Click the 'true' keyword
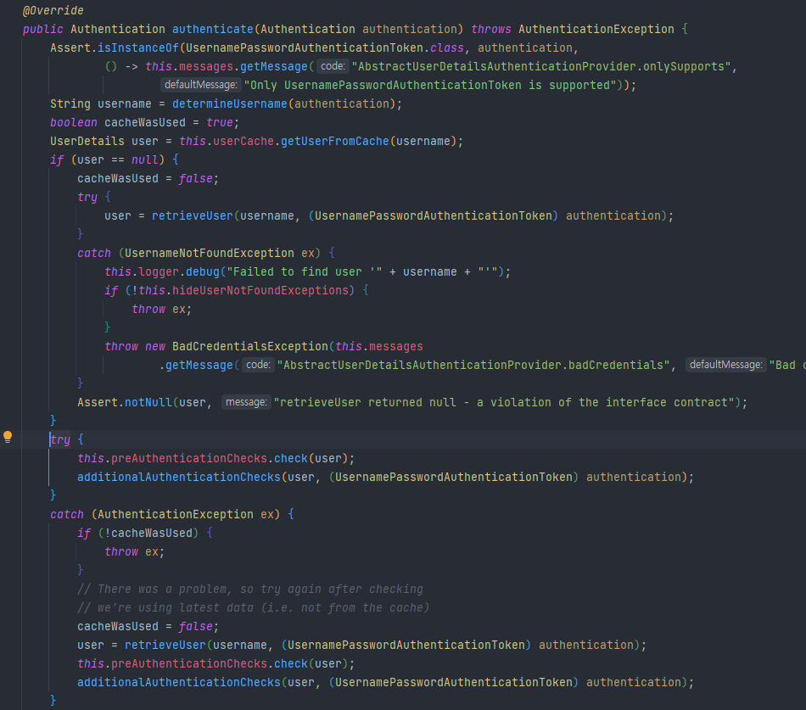Image resolution: width=806 pixels, height=710 pixels. [220, 122]
